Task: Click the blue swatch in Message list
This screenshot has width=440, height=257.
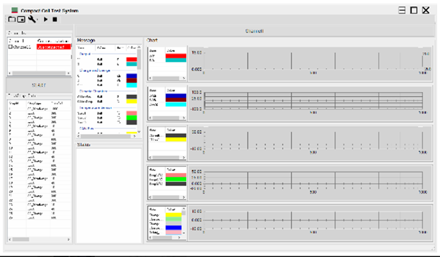Action: click(132, 76)
